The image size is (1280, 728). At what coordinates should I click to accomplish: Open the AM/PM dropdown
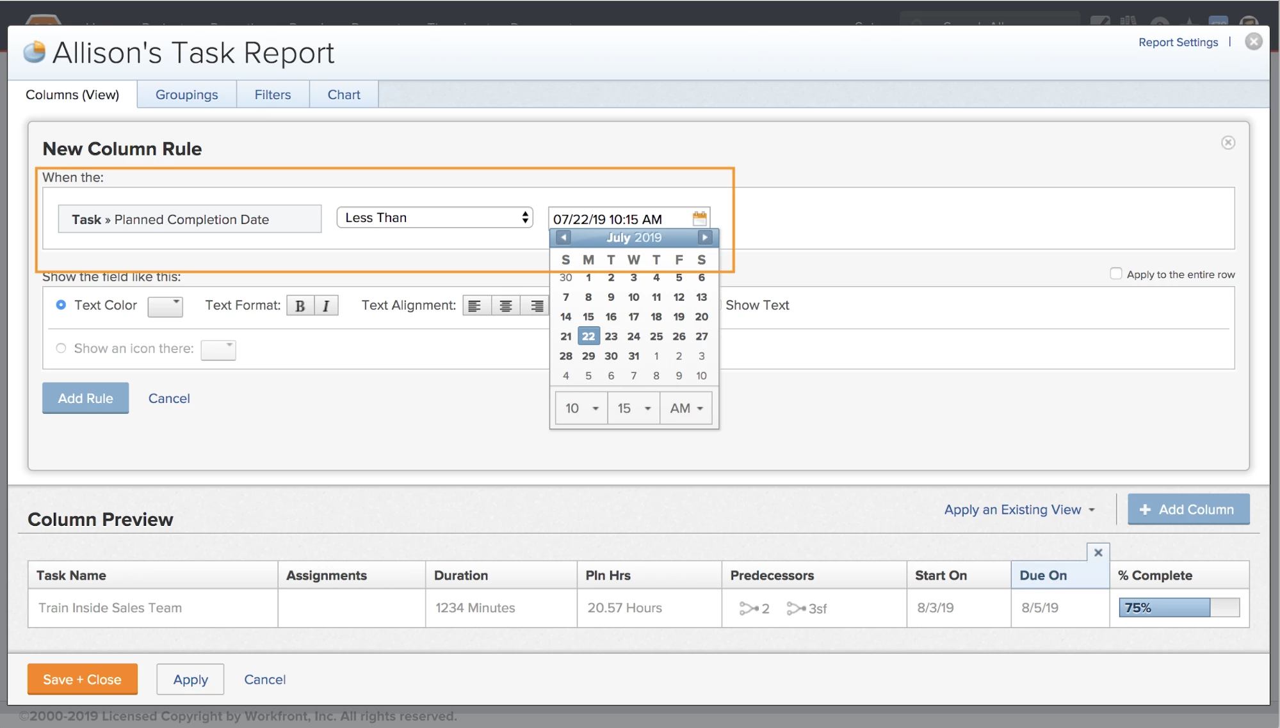click(686, 408)
